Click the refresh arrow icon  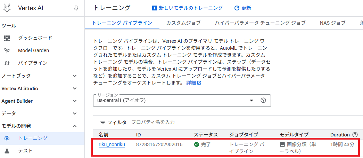coord(237,8)
